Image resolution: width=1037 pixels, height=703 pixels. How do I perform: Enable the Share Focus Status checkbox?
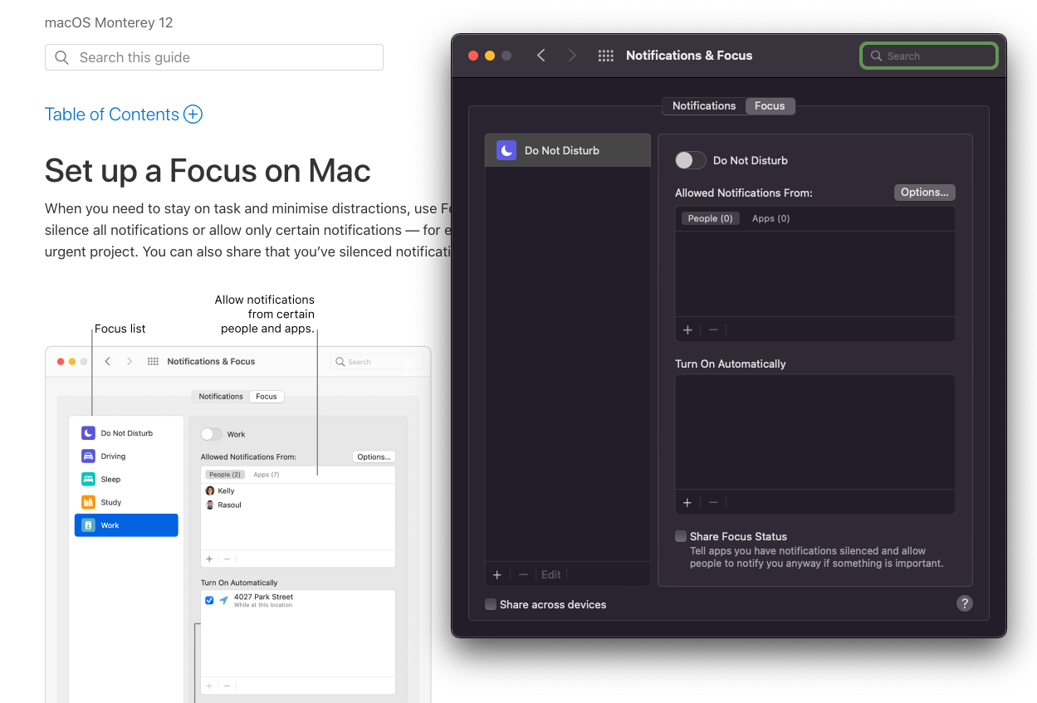(681, 536)
